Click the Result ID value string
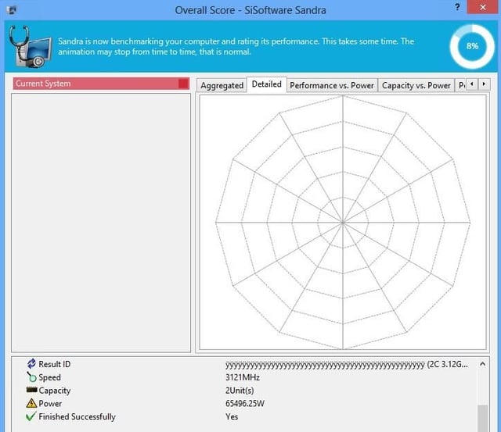Screen dimensions: 501x432 coord(346,364)
